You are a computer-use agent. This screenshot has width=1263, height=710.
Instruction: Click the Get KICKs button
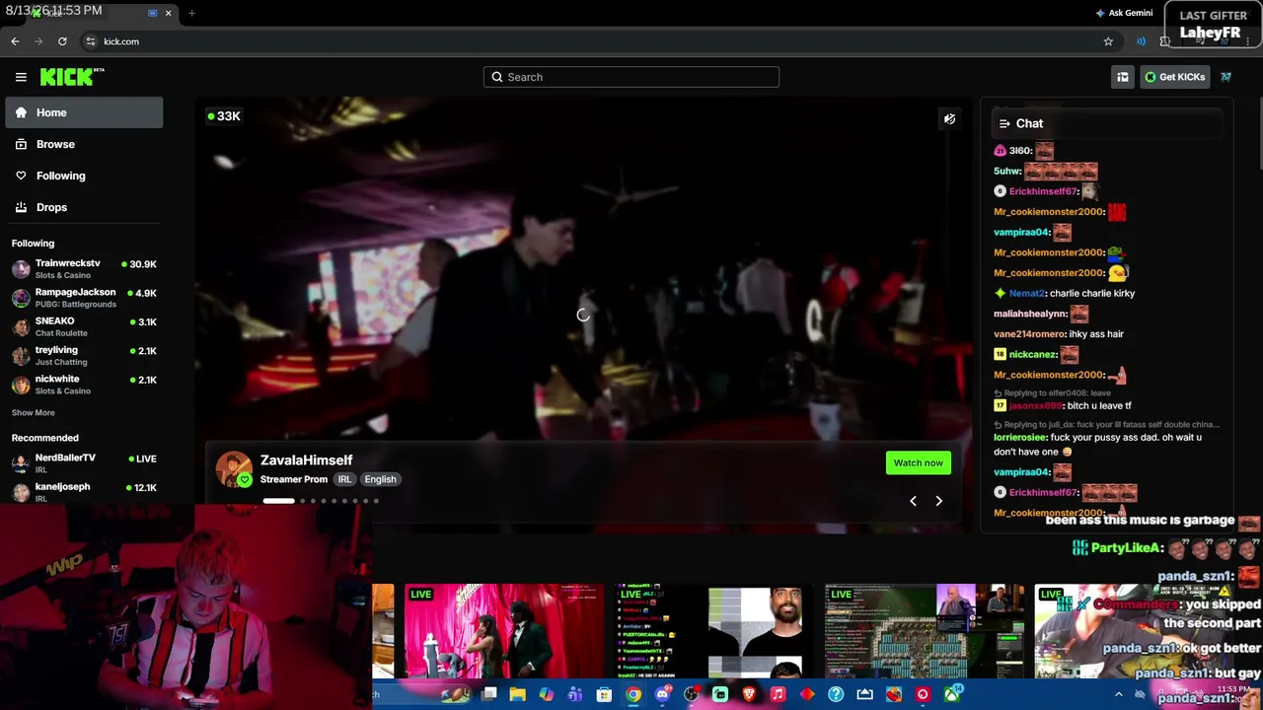pos(1174,77)
